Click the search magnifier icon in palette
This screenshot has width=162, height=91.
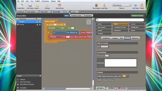pyautogui.click(x=97, y=20)
